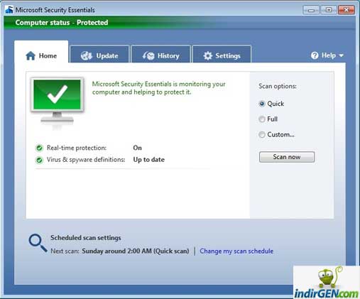The height and width of the screenshot is (299, 360).
Task: Click Virus & spyware definitions check icon
Action: click(39, 160)
